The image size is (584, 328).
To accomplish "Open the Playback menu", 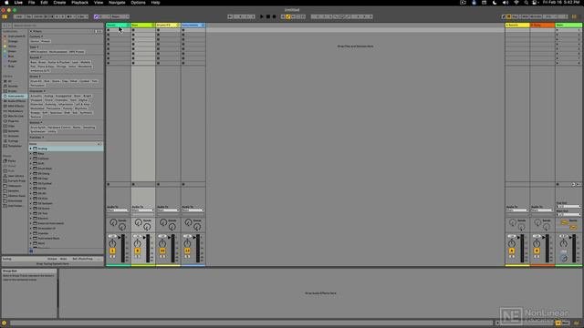I will pyautogui.click(x=79, y=3).
